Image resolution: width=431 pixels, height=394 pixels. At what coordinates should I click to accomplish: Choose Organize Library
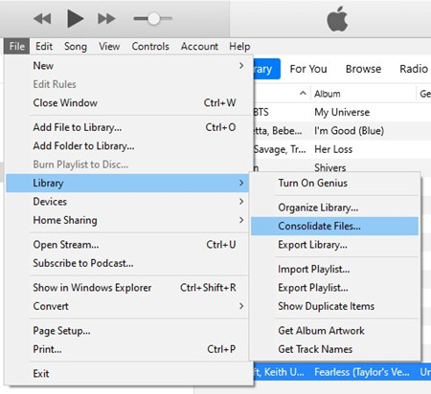click(x=334, y=208)
